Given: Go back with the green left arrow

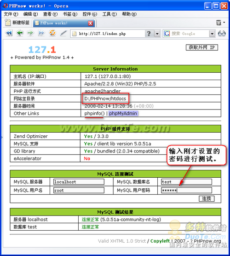Looking at the screenshot, I should point(20,33).
